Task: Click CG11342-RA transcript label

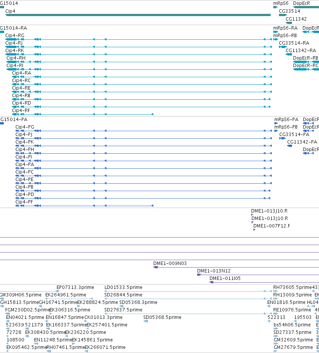Action: 301,51
